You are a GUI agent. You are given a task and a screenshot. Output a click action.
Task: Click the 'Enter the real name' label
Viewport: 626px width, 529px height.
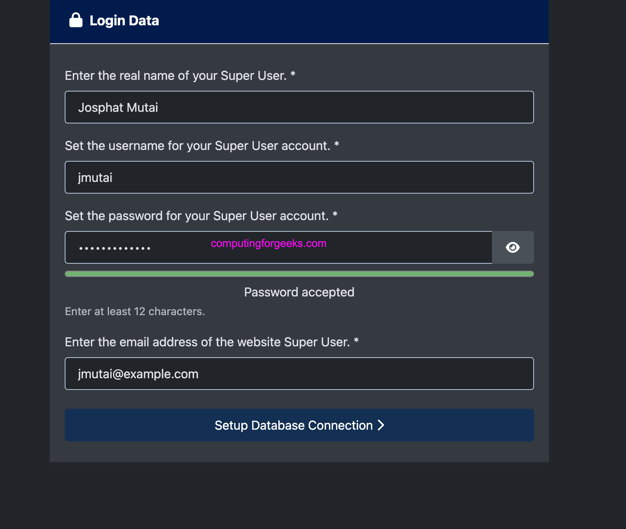point(175,76)
